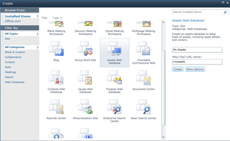
Task: Click the Search Installed Items field
Action: pyautogui.click(x=197, y=12)
